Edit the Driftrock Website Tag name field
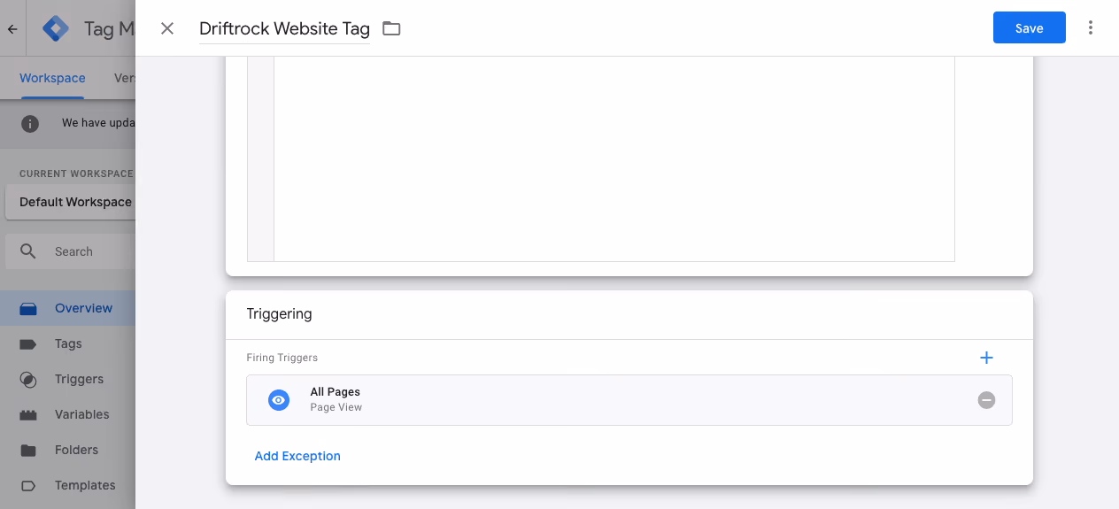 284,28
